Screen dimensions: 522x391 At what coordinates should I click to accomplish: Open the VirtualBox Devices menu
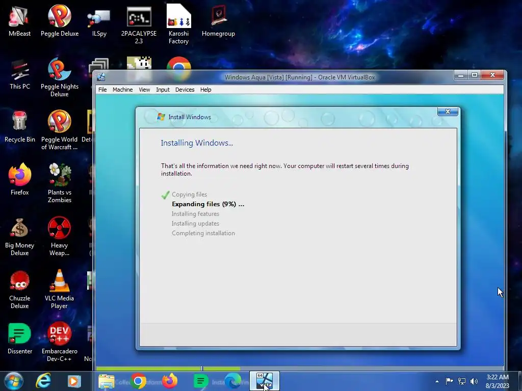tap(185, 90)
